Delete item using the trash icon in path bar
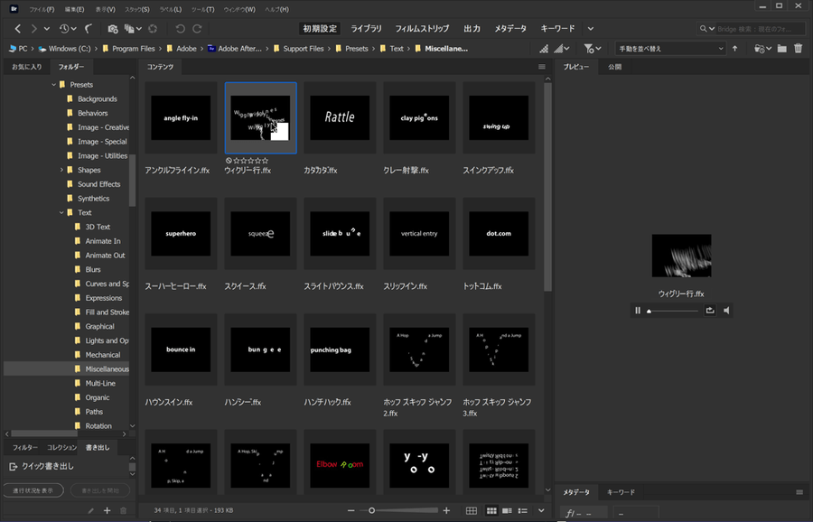The height and width of the screenshot is (522, 813). pyautogui.click(x=798, y=48)
